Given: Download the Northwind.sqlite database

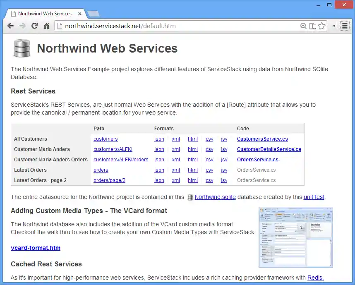Looking at the screenshot, I should click(215, 197).
